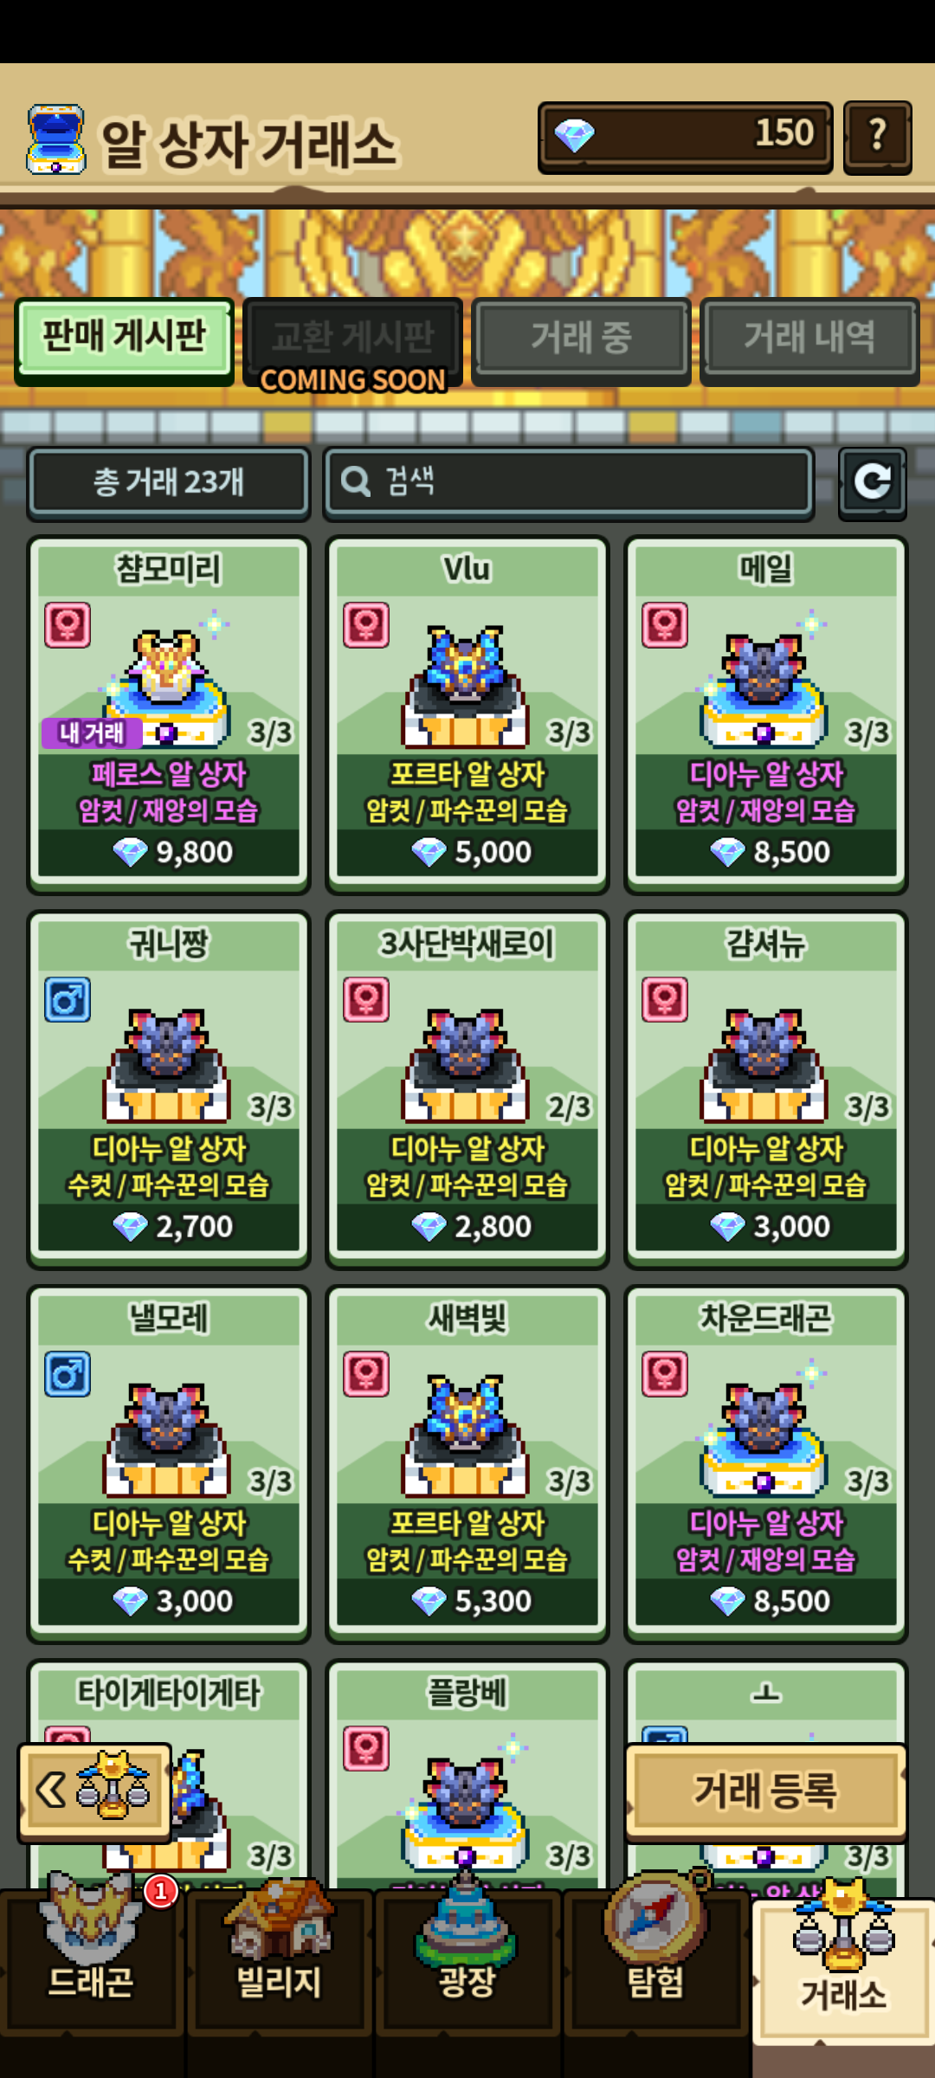Open the help question mark button
The height and width of the screenshot is (2078, 935).
click(x=877, y=137)
